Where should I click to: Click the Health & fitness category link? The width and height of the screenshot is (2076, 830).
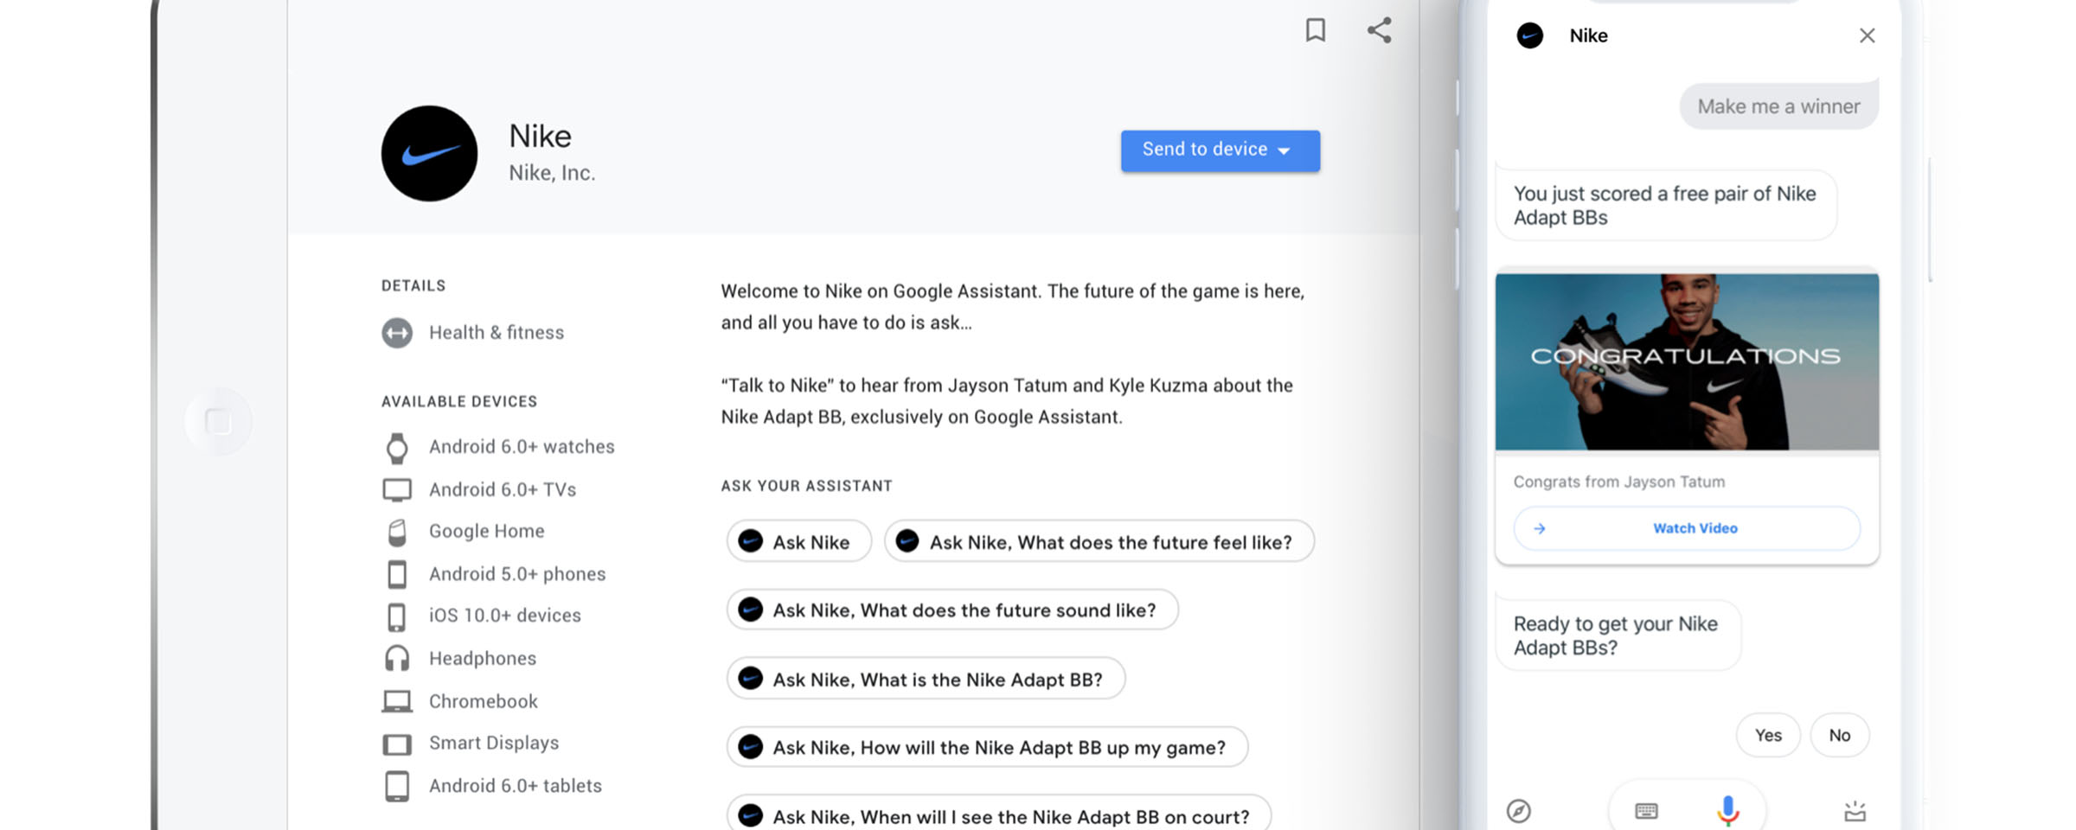click(x=497, y=333)
